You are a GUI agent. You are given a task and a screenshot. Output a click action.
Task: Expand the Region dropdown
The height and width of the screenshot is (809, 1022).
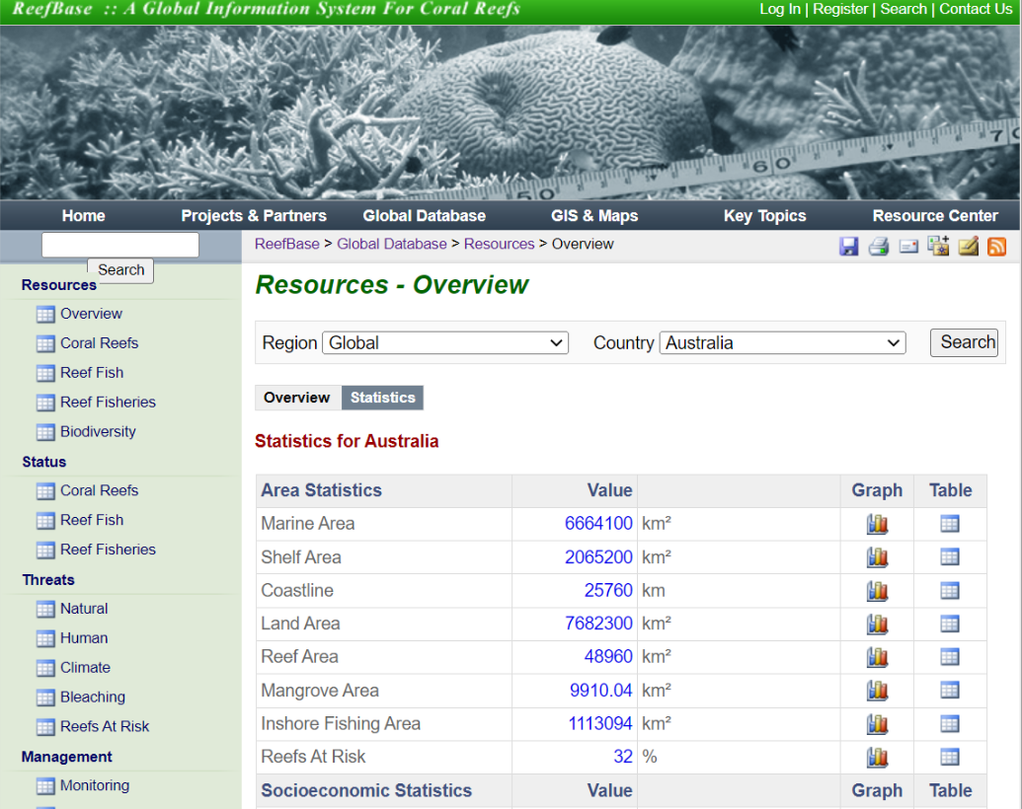445,343
